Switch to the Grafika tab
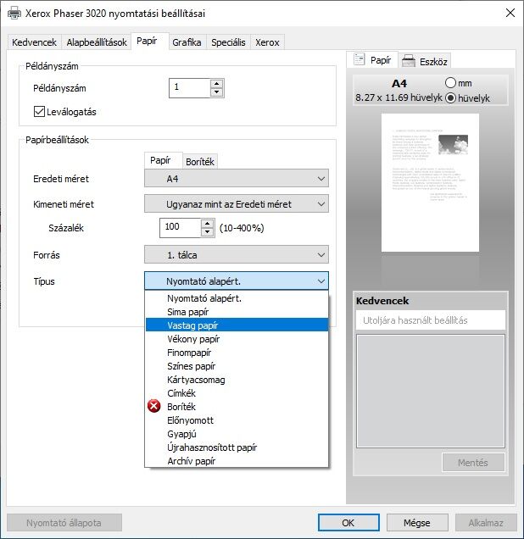This screenshot has width=524, height=539. (187, 42)
